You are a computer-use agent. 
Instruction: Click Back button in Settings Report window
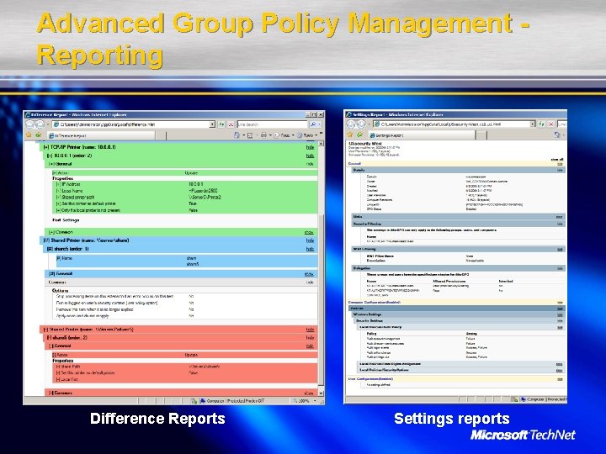[x=351, y=124]
